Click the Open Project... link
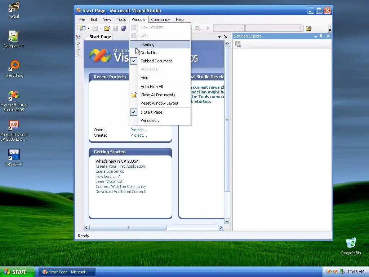 pyautogui.click(x=139, y=130)
